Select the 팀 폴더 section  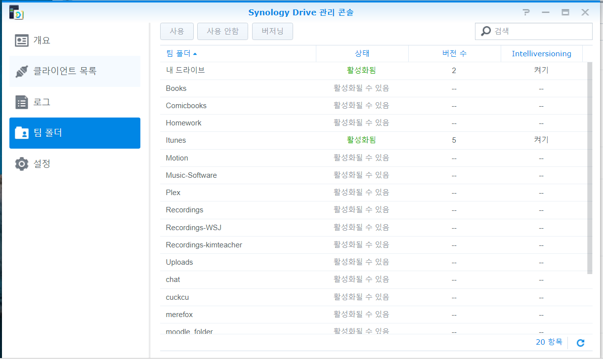pyautogui.click(x=75, y=133)
